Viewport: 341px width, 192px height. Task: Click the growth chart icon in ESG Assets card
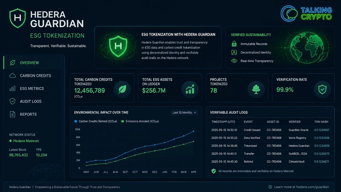click(190, 89)
